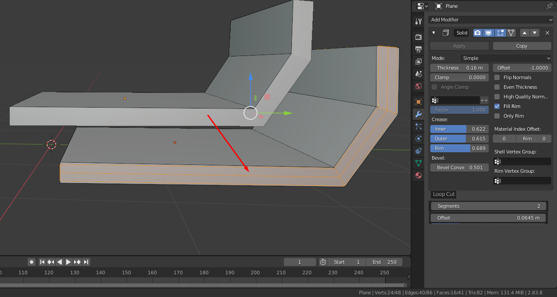Viewport: 557px width, 297px height.
Task: Play the animation in reverse
Action: [60, 262]
